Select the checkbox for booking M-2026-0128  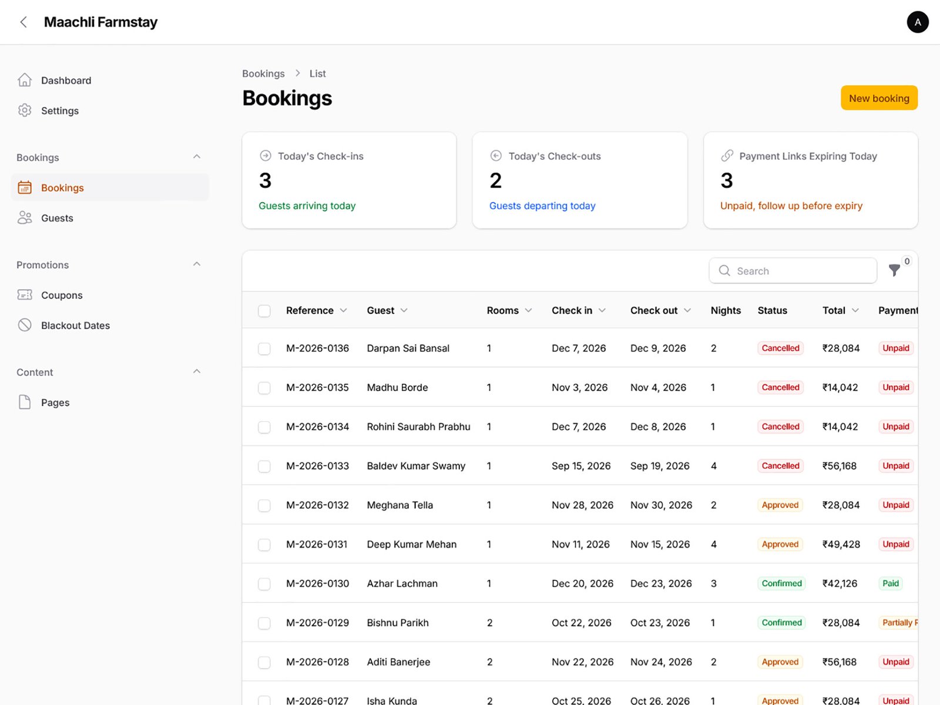[264, 662]
